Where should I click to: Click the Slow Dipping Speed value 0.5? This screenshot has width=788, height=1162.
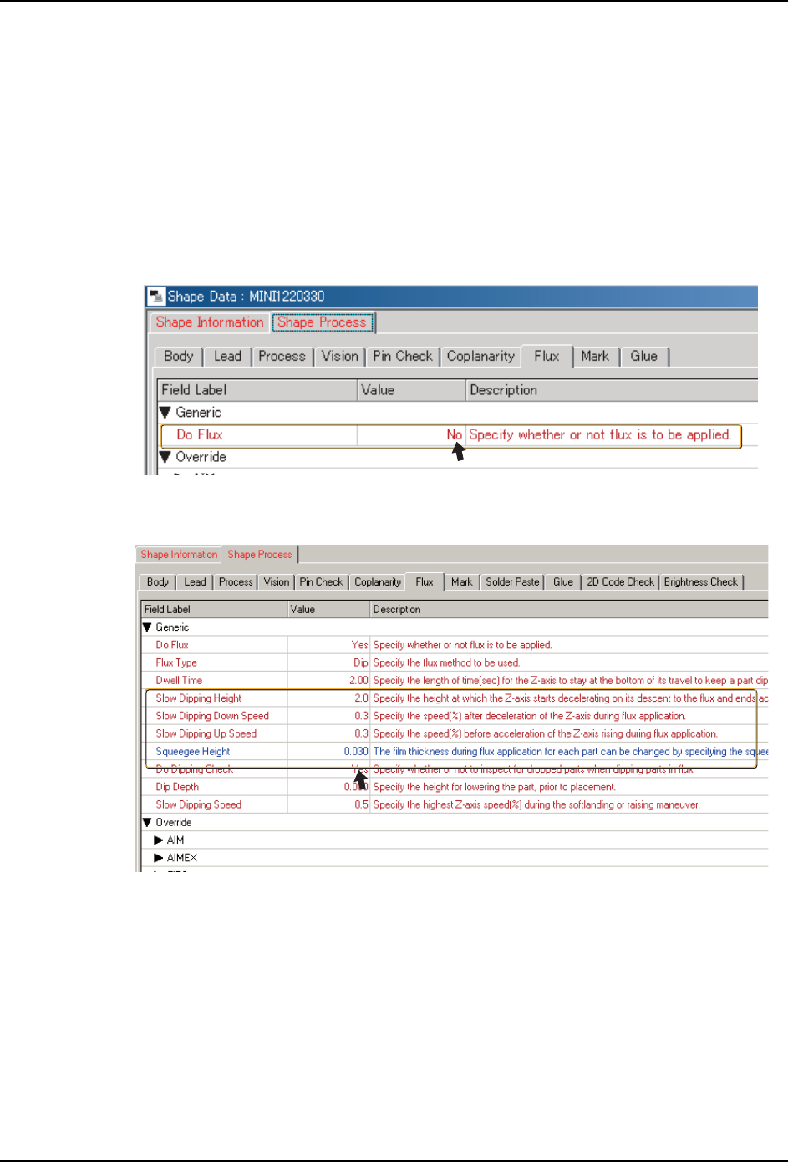[361, 805]
